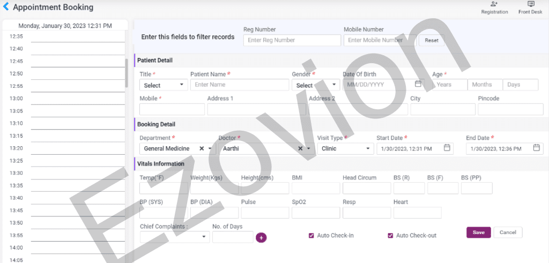Click the Age Days field
Viewport: 549px width, 263px height.
click(x=521, y=85)
